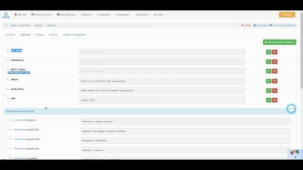Open the Сайт модуля Объекты link
The width and height of the screenshot is (303, 170).
pyautogui.click(x=283, y=25)
